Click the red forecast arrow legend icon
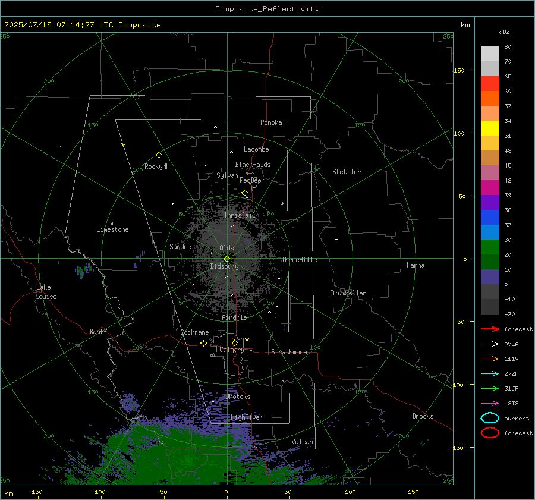 coord(490,329)
